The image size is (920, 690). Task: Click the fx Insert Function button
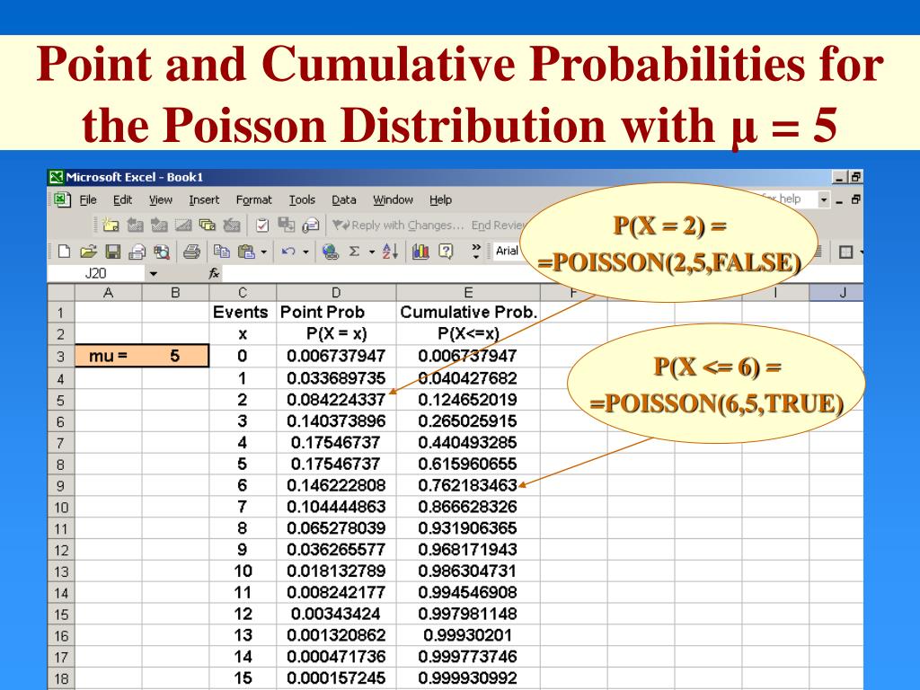[x=214, y=273]
